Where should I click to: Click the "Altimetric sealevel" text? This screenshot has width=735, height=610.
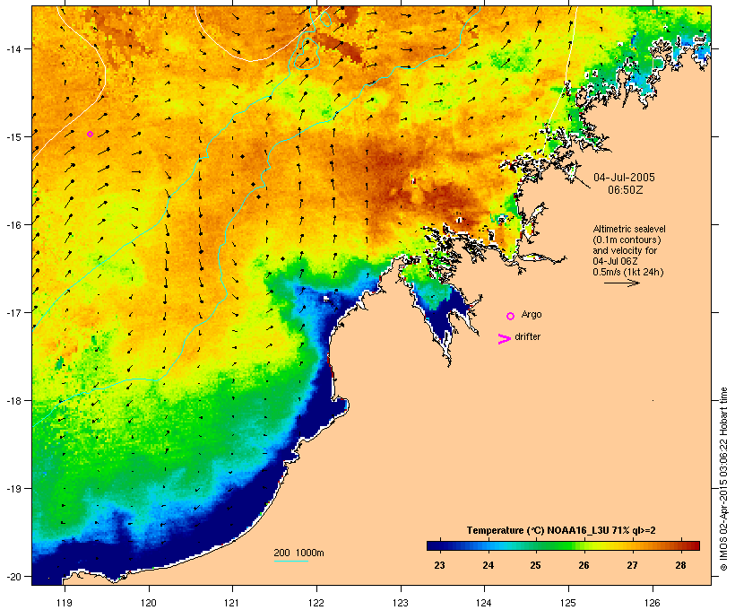[629, 229]
